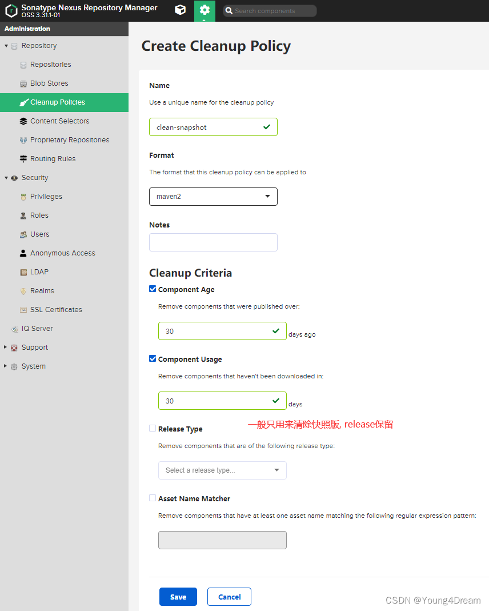
Task: Click the Component Usage days field
Action: [x=222, y=401]
